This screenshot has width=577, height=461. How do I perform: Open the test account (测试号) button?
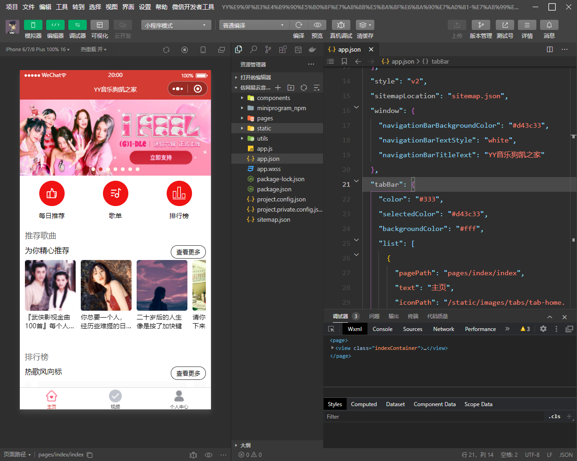[x=505, y=25]
